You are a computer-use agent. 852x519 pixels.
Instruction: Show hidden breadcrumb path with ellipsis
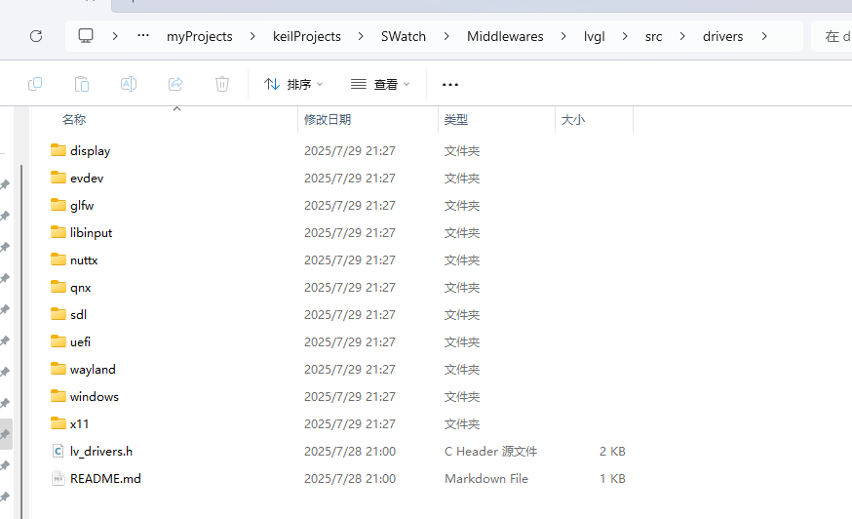143,36
